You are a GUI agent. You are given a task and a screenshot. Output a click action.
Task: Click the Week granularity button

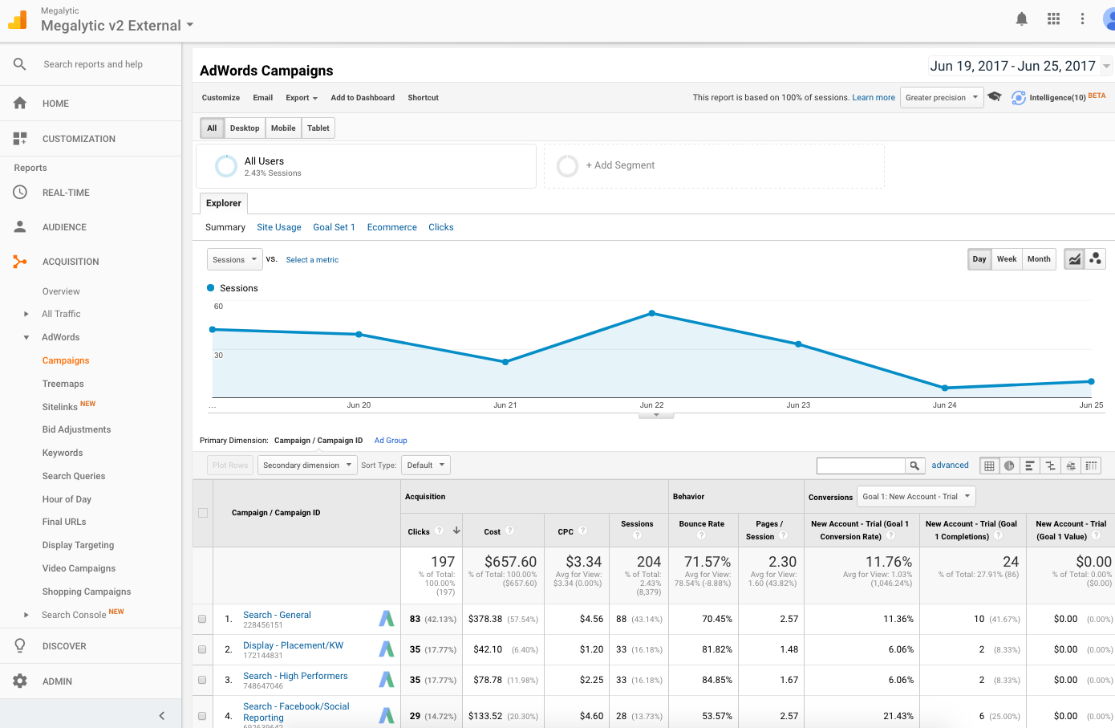(x=1006, y=259)
